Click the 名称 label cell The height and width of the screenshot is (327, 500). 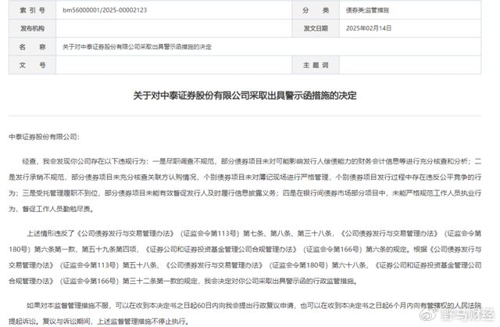coord(32,47)
